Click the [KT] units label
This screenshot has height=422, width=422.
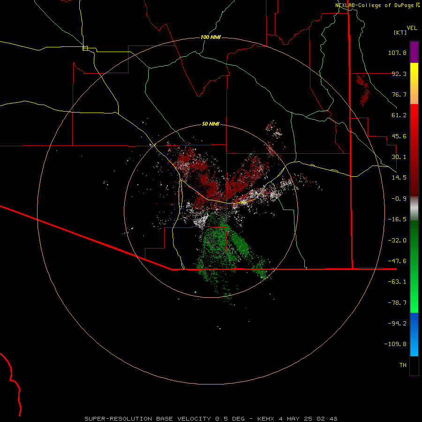400,32
